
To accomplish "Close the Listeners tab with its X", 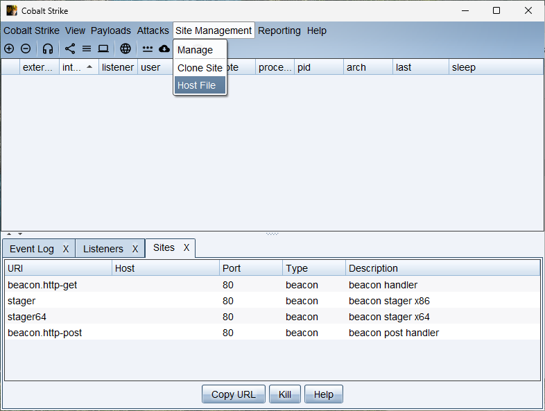I will pyautogui.click(x=135, y=249).
